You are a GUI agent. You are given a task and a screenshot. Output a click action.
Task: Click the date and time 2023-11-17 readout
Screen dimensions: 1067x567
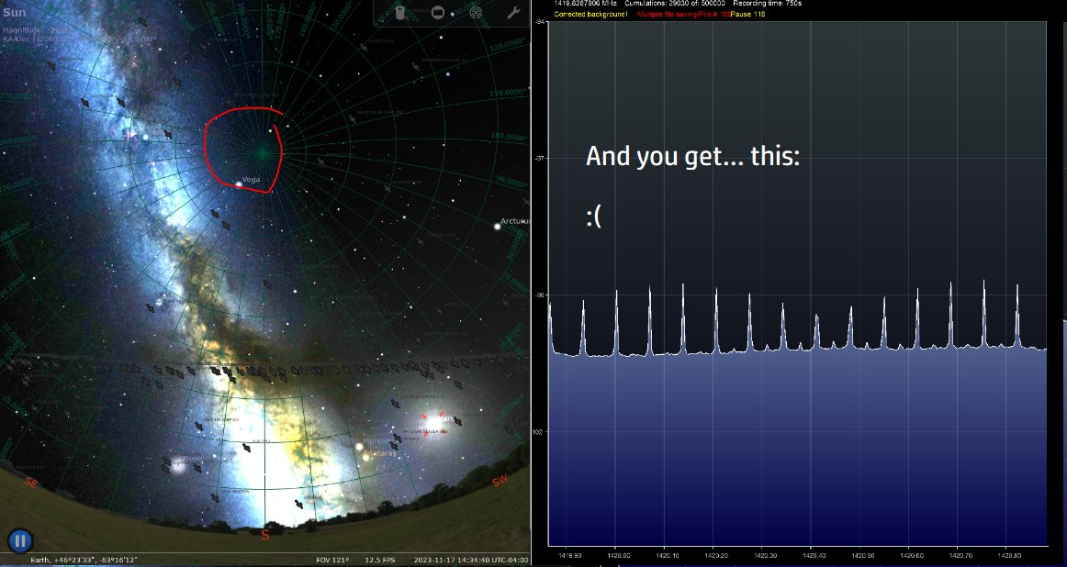coord(471,561)
